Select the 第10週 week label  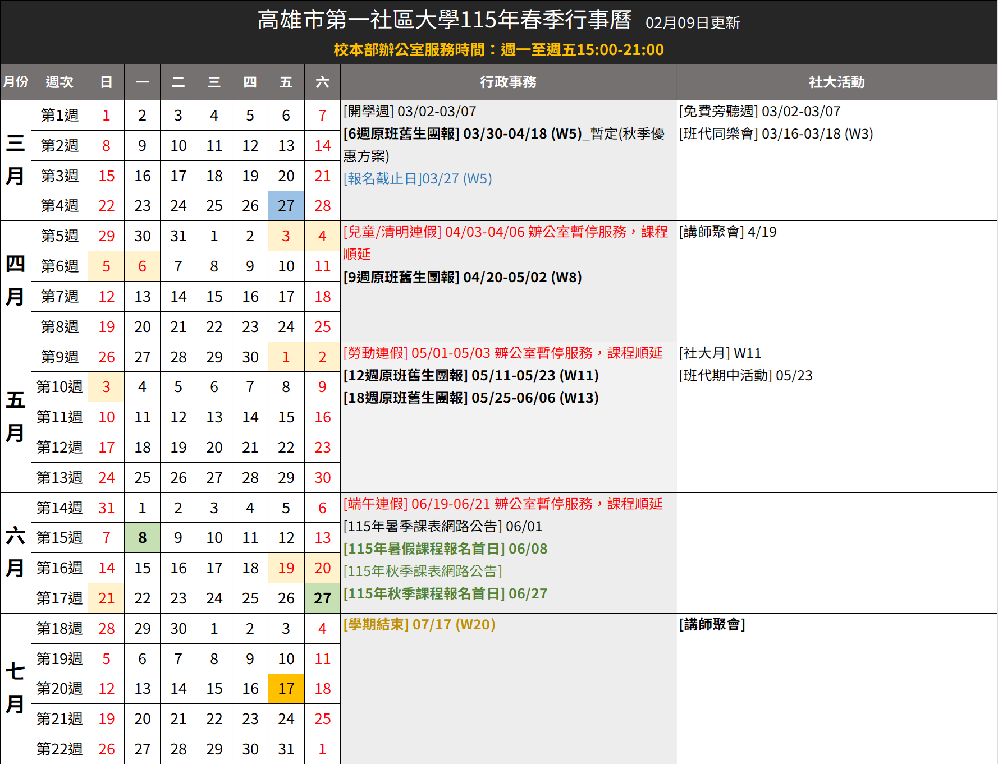click(x=59, y=387)
